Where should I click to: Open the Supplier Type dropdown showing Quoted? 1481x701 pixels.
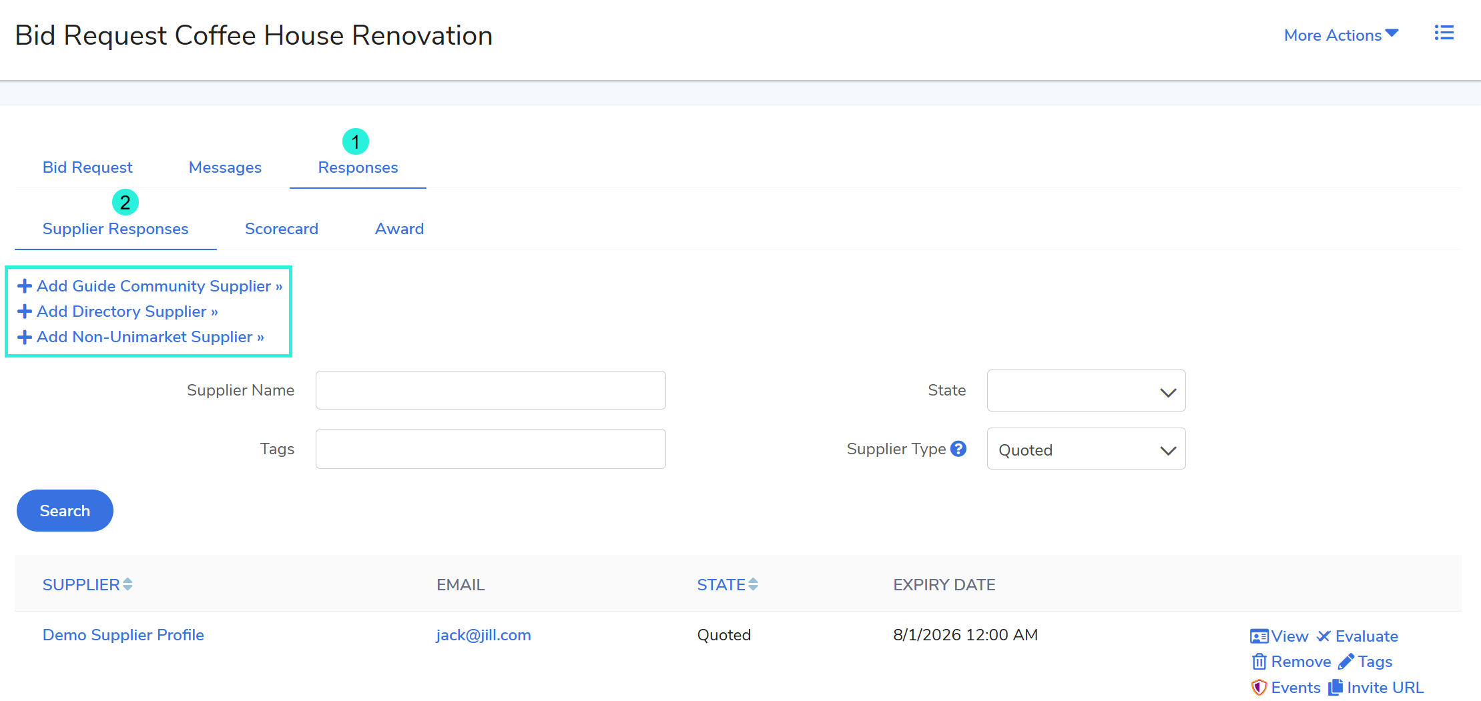coord(1086,450)
